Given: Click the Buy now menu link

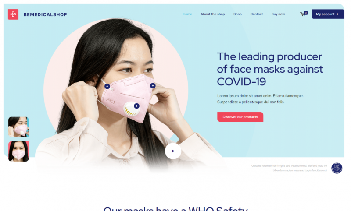Looking at the screenshot, I should coord(278,14).
